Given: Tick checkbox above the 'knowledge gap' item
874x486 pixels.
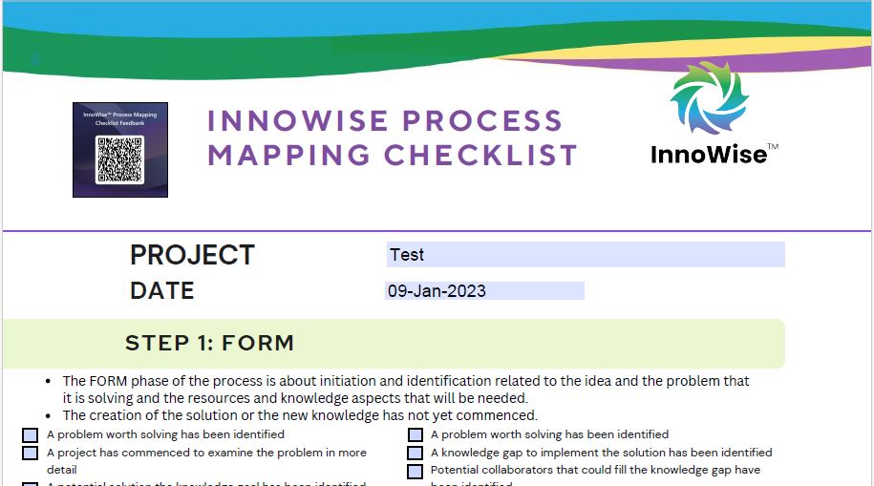Looking at the screenshot, I should pyautogui.click(x=415, y=434).
